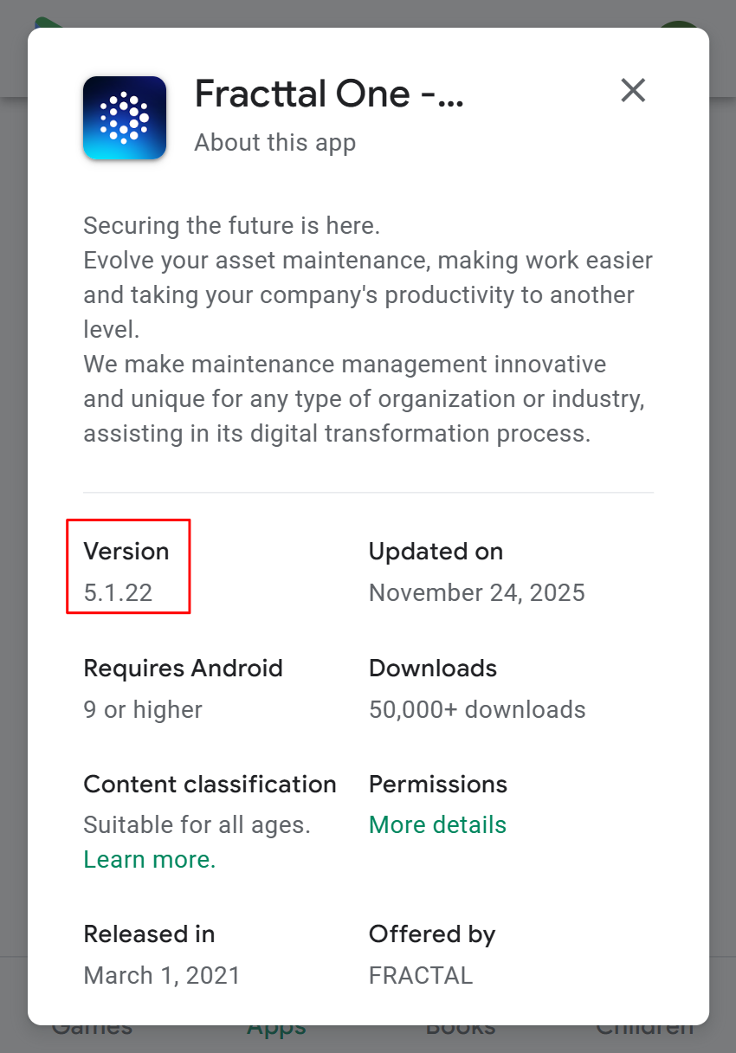Open More details under Permissions

pos(437,824)
